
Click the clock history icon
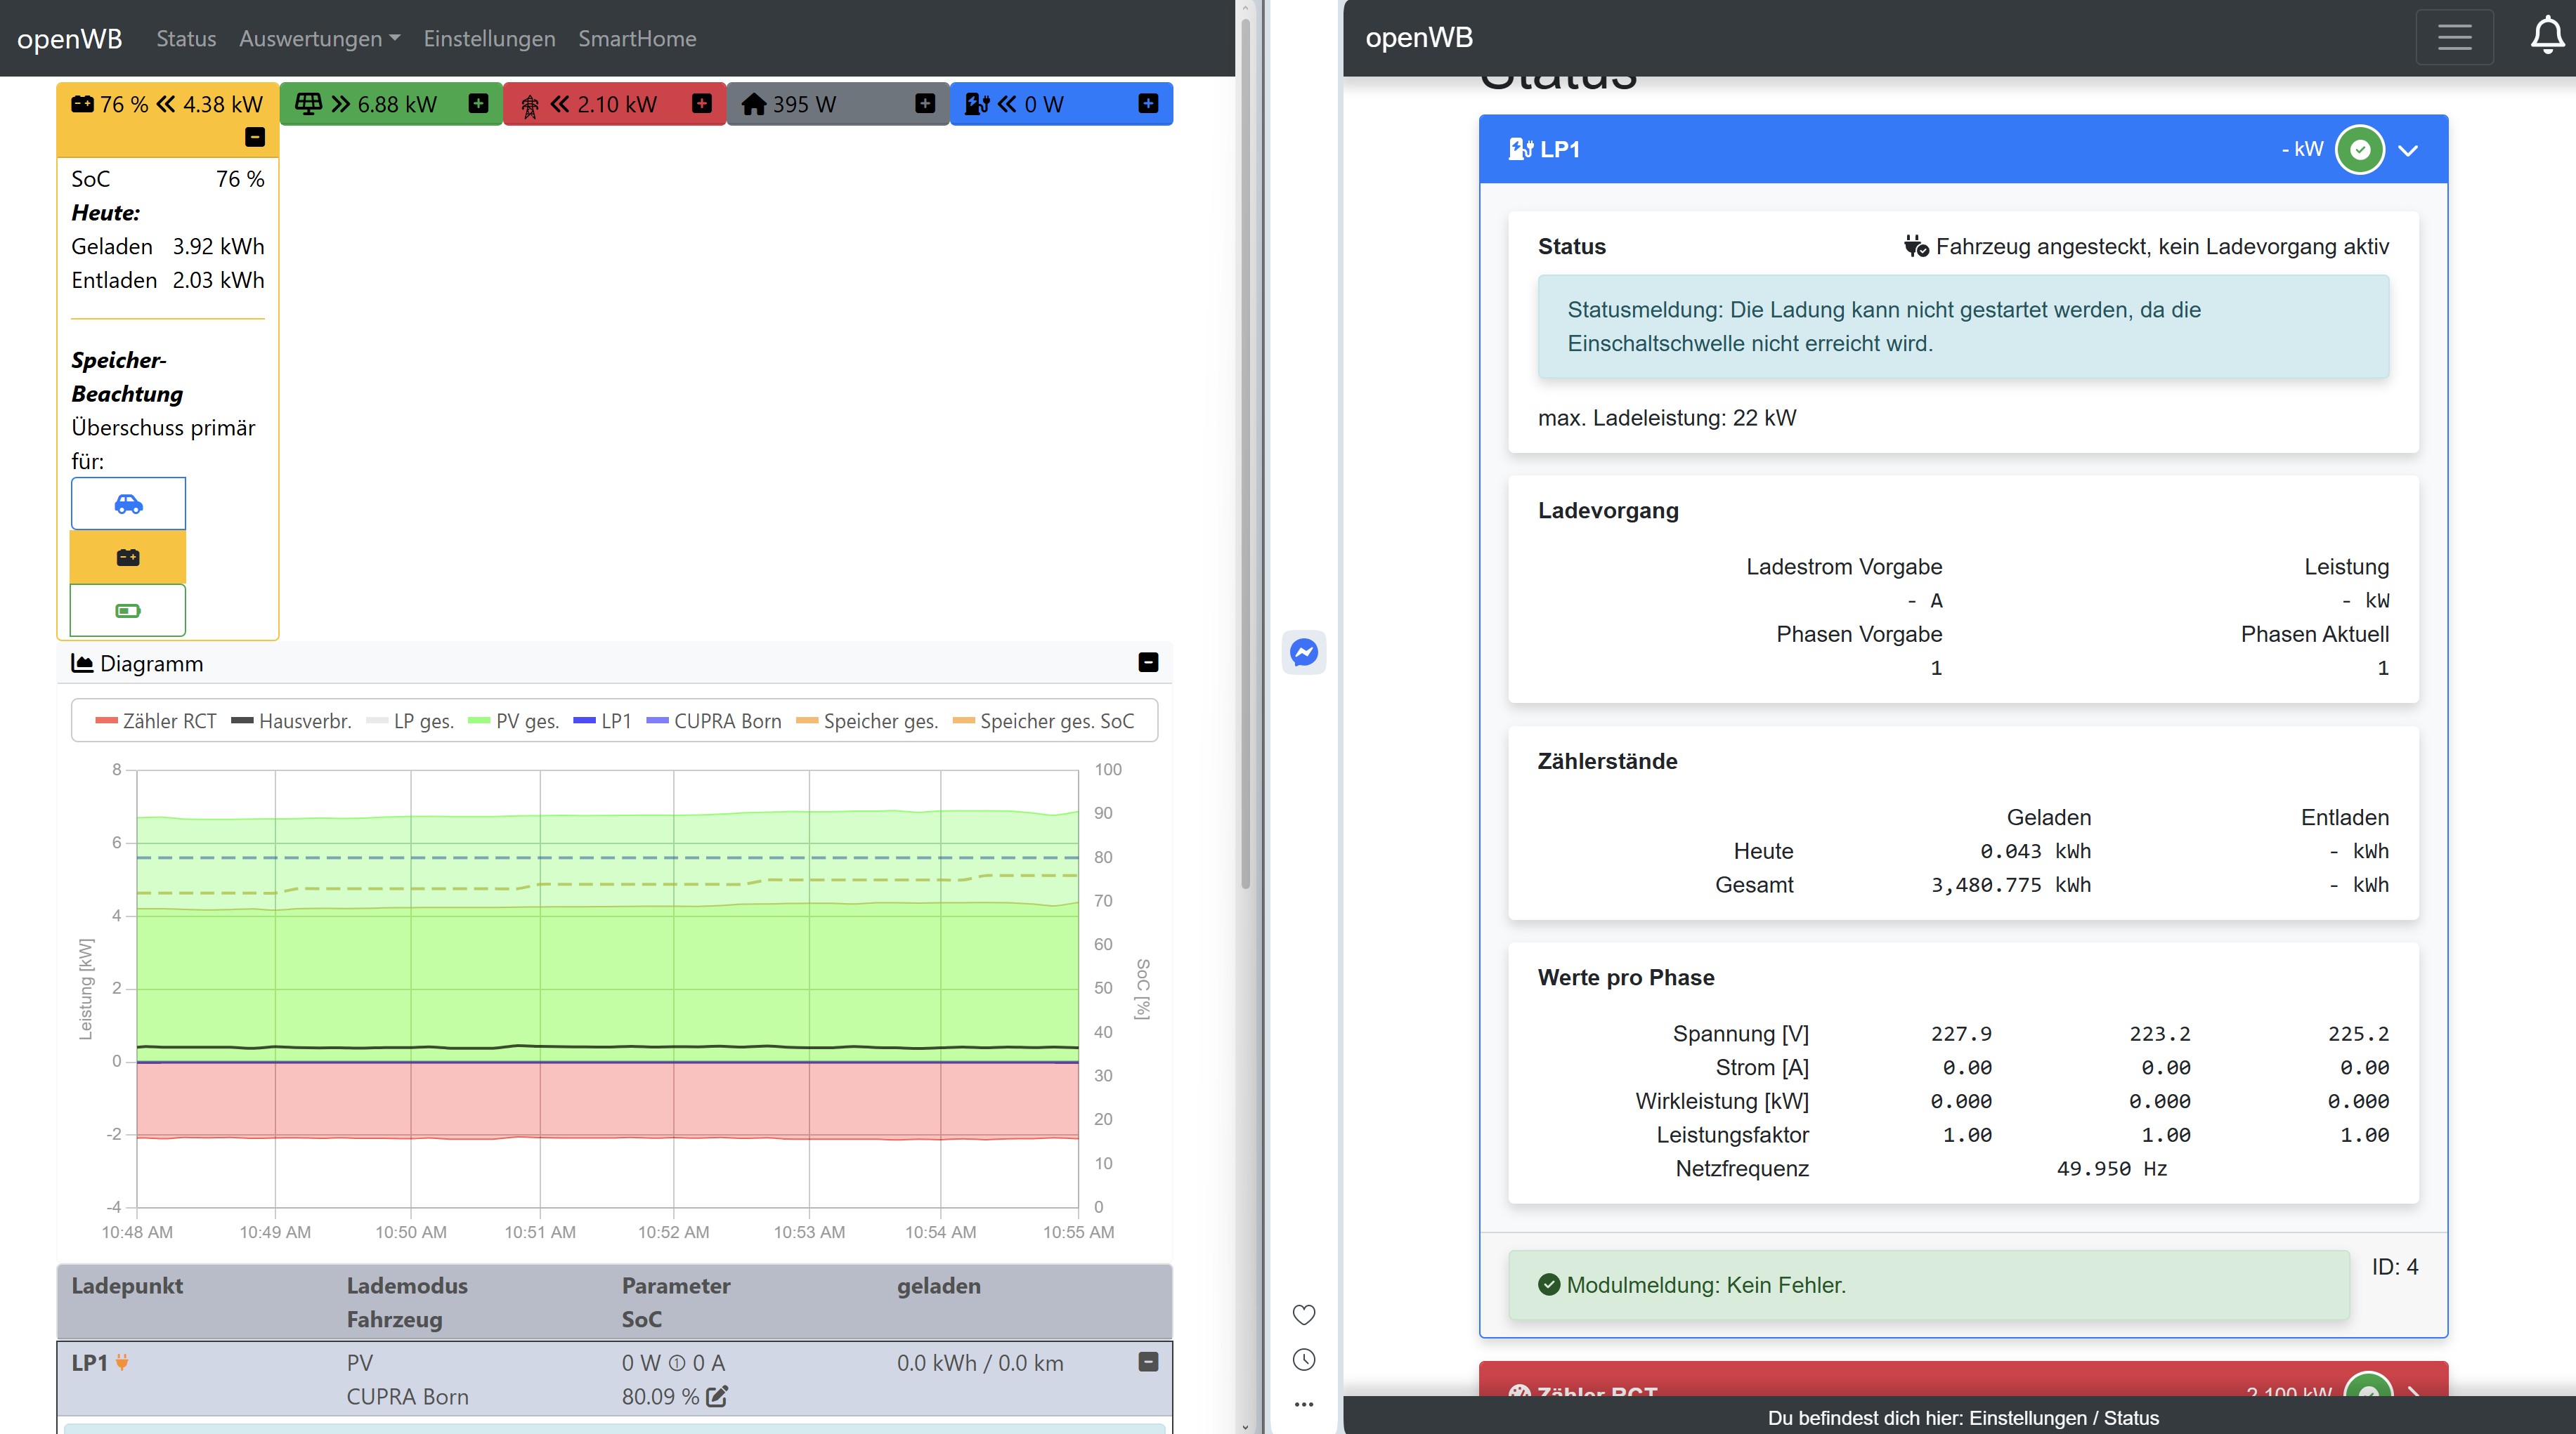coord(1303,1359)
